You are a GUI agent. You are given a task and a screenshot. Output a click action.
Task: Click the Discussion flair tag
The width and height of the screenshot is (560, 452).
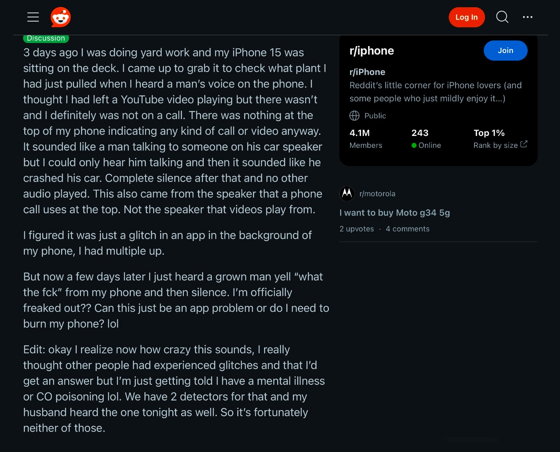46,38
